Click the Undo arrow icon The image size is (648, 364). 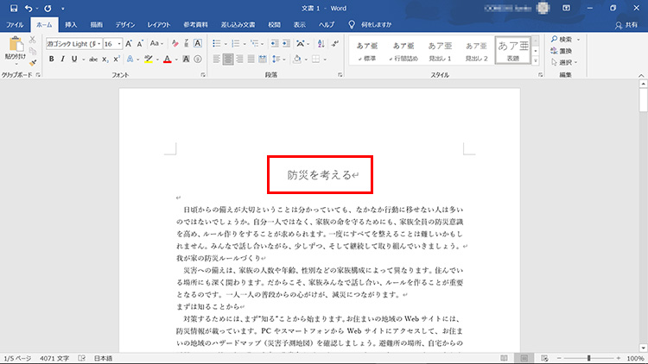pyautogui.click(x=29, y=9)
